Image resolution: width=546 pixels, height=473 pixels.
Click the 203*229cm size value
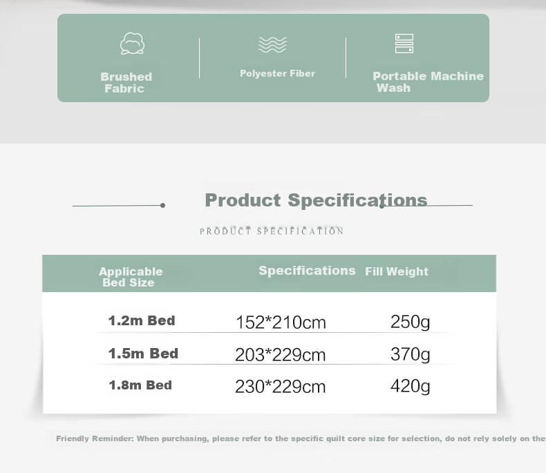tap(281, 355)
